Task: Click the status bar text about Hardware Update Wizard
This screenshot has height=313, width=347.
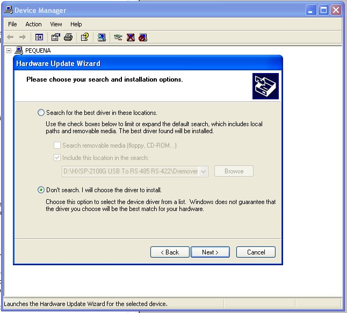Action: tap(85, 304)
